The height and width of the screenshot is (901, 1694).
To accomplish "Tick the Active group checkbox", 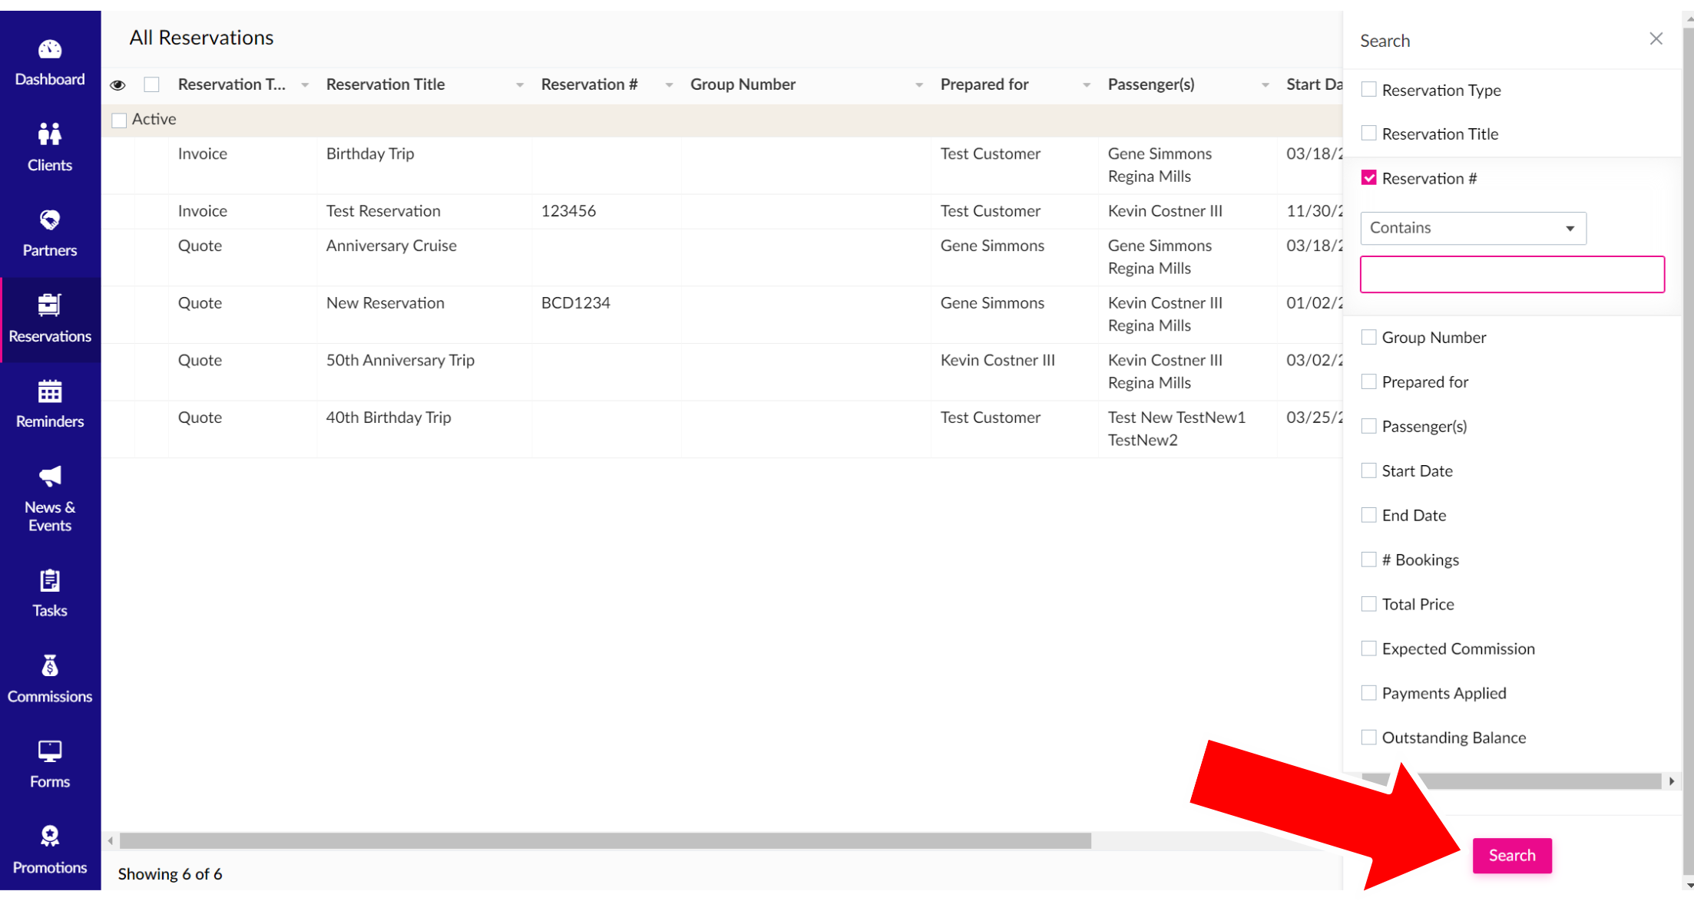I will coord(119,120).
